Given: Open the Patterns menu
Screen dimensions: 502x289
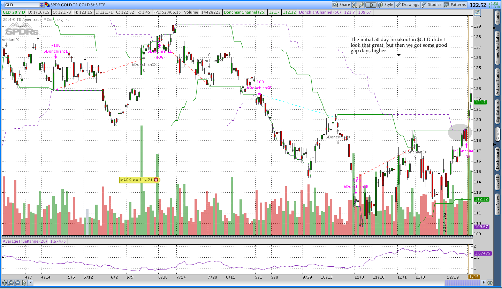Looking at the screenshot, I should click(x=455, y=5).
